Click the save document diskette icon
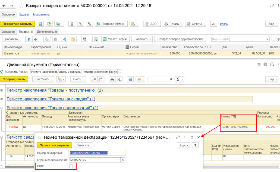 [x=40, y=24]
